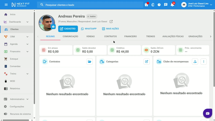Switch to the Avaliações Físicas tab
Screen dimensions: 215x121
173,36
